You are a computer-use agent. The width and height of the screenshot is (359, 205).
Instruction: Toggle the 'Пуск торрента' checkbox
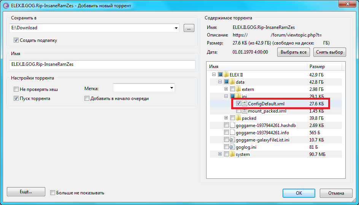16,99
